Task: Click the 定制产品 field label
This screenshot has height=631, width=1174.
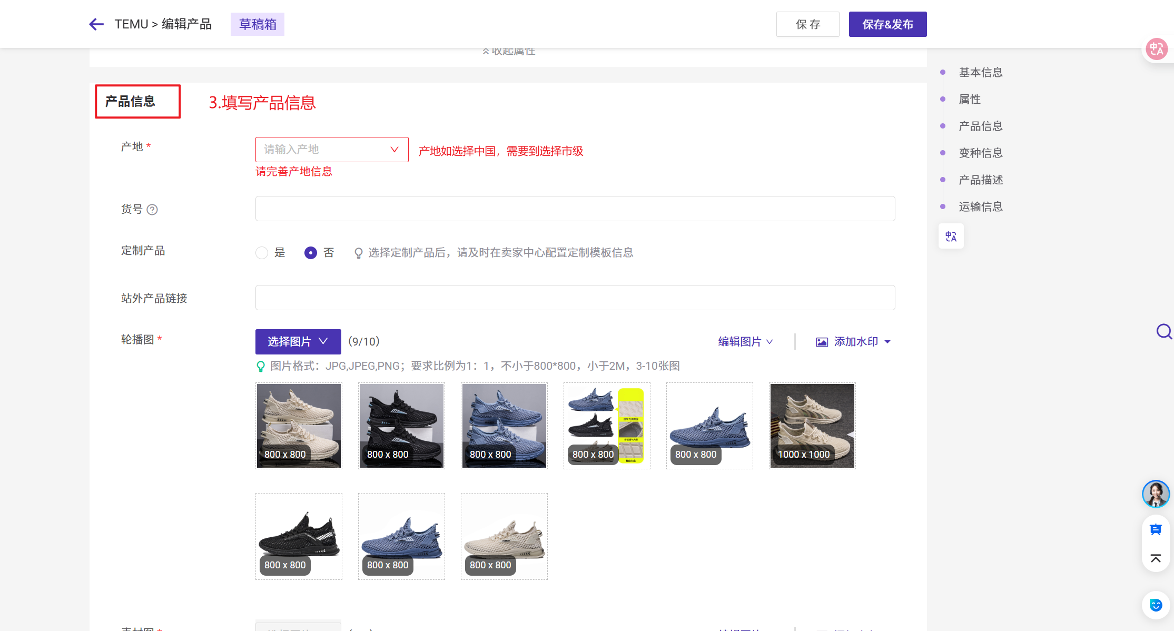Action: point(143,251)
